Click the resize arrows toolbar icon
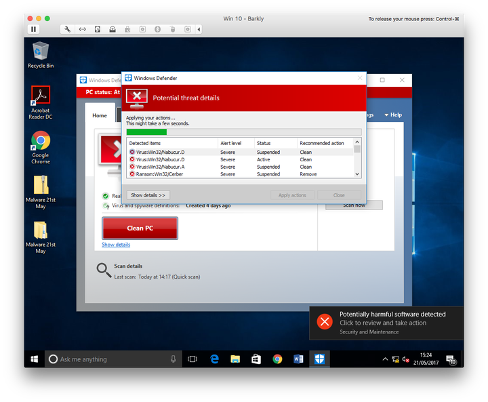Viewport: 488px width, 402px height. (82, 29)
